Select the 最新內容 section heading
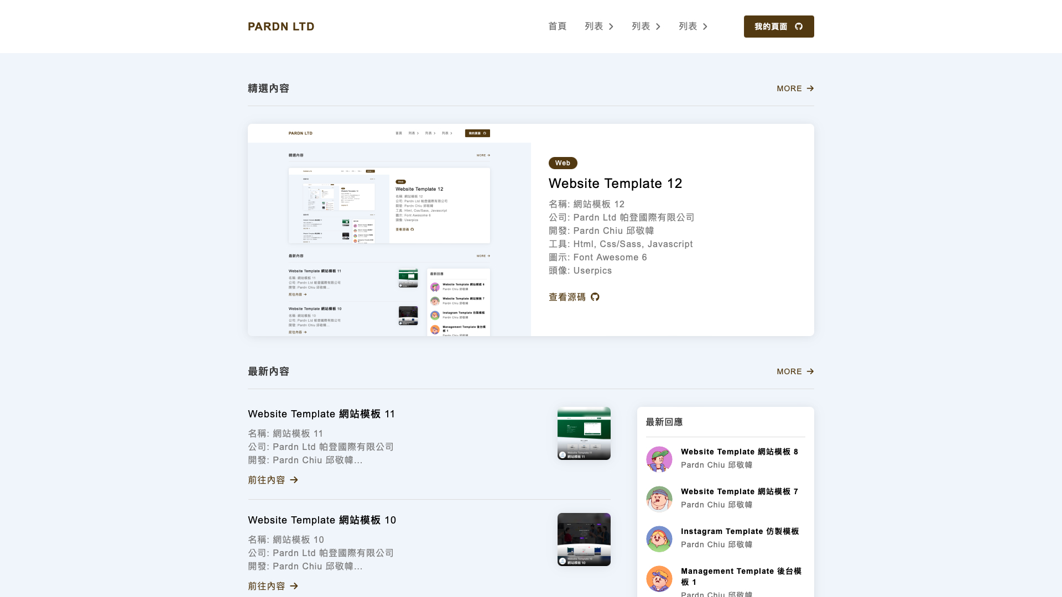This screenshot has height=597, width=1062. [268, 371]
